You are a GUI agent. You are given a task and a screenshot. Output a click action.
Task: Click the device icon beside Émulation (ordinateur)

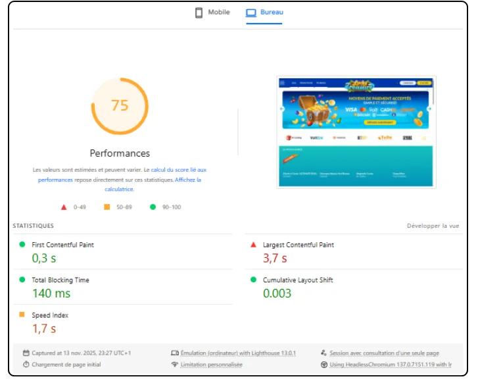coord(175,353)
